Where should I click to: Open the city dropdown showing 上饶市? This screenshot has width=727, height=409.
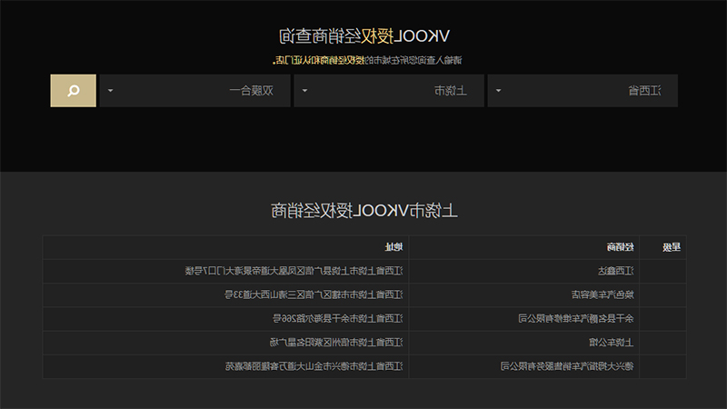389,90
